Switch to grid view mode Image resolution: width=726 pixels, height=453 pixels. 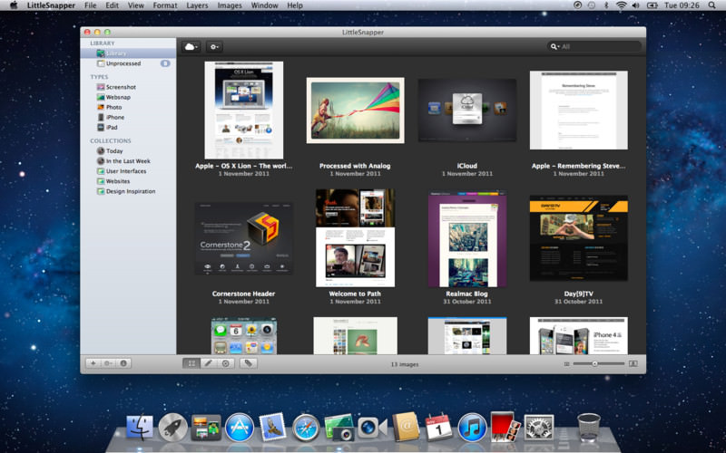(x=191, y=363)
